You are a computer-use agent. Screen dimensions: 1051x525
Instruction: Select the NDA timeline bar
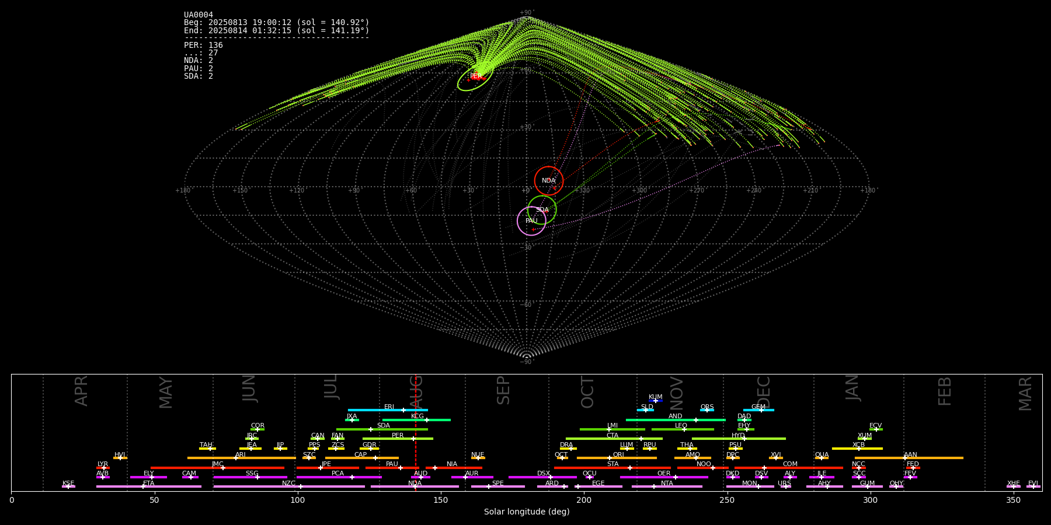pos(415,487)
